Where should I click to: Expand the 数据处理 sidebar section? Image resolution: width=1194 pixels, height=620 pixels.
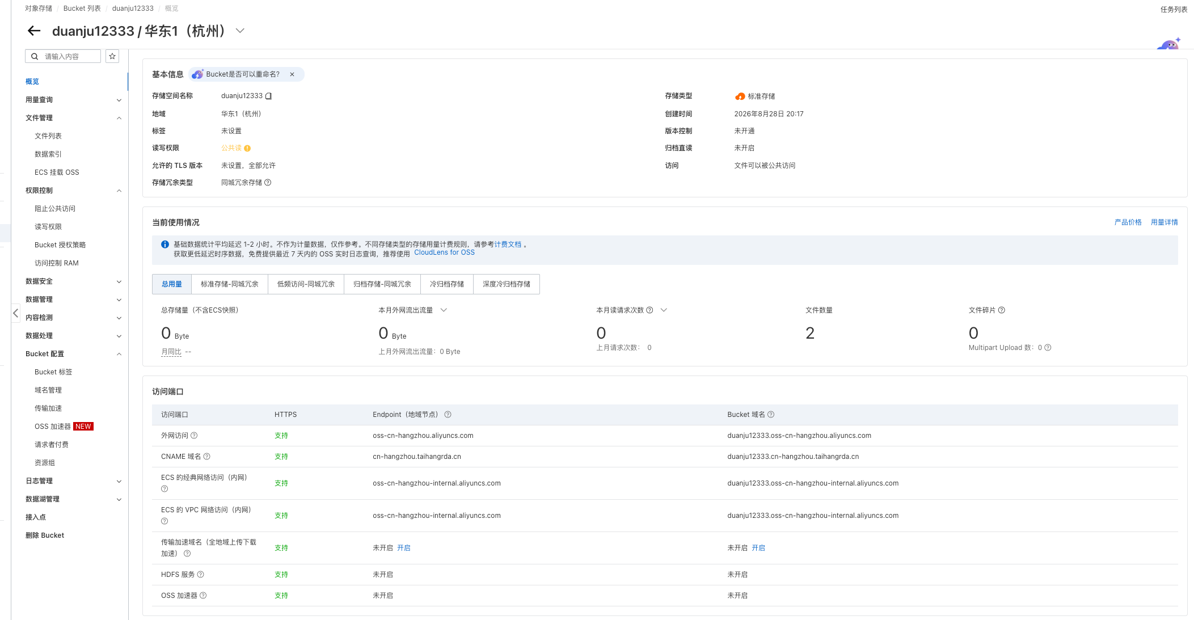click(119, 336)
